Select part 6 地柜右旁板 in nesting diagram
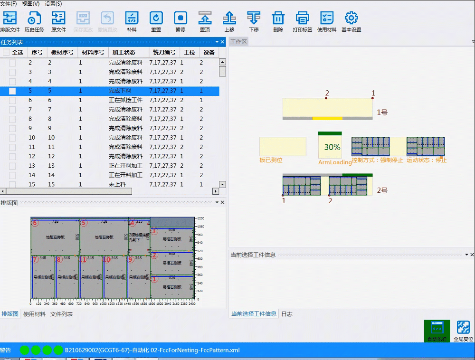Image resolution: width=475 pixels, height=360 pixels. pyautogui.click(x=55, y=237)
